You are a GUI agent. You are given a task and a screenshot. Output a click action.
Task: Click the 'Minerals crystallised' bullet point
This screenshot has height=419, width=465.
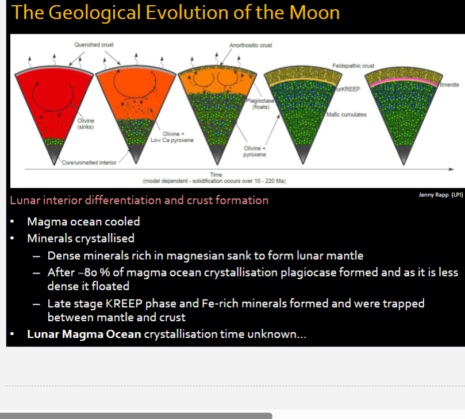tap(80, 238)
